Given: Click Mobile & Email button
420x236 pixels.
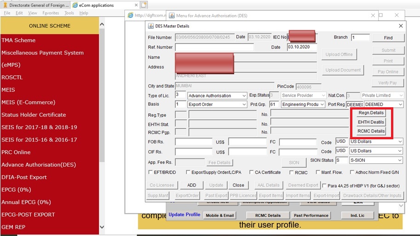Looking at the screenshot, I should pyautogui.click(x=219, y=215).
